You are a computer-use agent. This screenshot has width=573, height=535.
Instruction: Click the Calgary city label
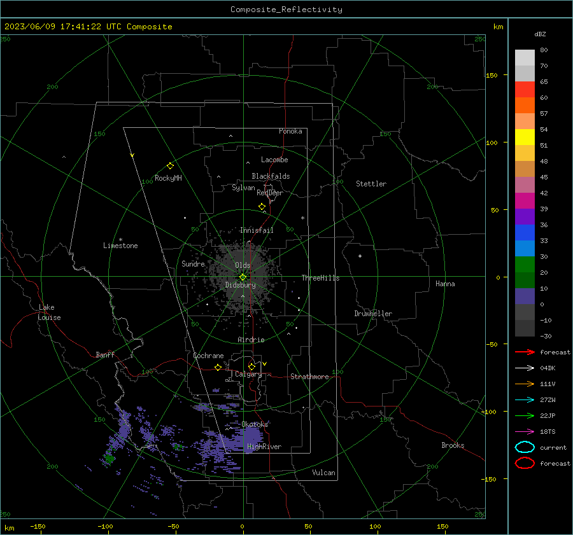pos(248,374)
